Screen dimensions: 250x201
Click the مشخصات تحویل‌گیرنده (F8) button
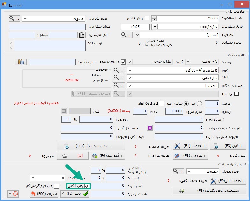pyautogui.click(x=209, y=191)
